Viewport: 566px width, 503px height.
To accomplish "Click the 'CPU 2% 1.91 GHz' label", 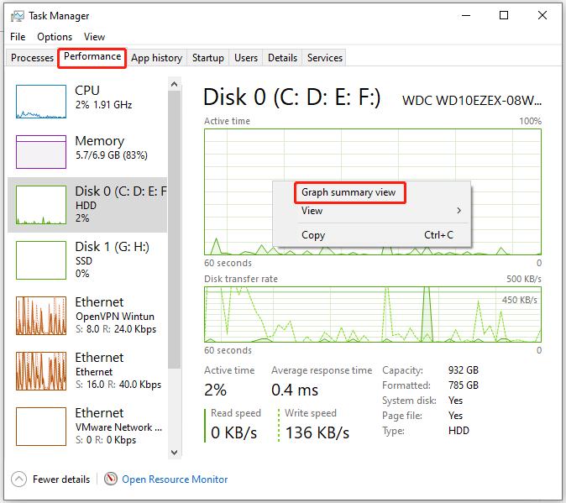I will point(103,97).
